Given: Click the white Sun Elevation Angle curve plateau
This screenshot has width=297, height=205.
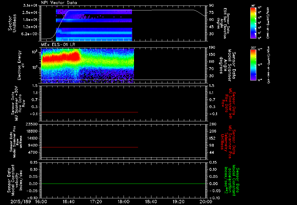Looking at the screenshot, I should coord(133,10).
